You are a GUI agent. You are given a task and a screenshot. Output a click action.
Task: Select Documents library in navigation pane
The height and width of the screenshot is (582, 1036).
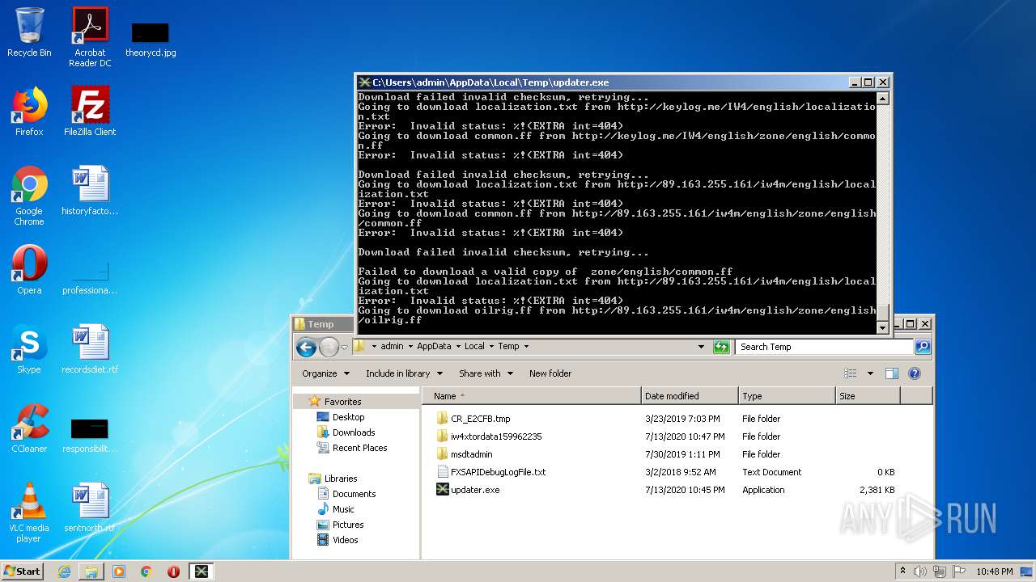354,494
